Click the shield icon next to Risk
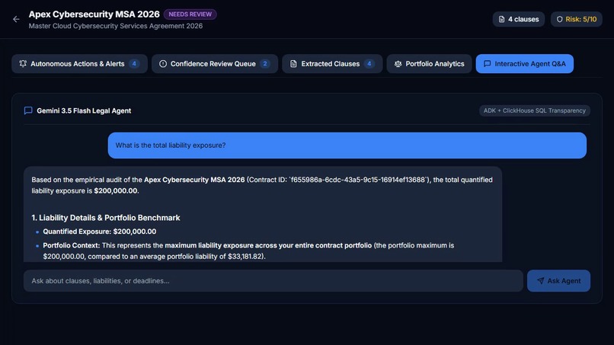614x345 pixels. pyautogui.click(x=560, y=19)
